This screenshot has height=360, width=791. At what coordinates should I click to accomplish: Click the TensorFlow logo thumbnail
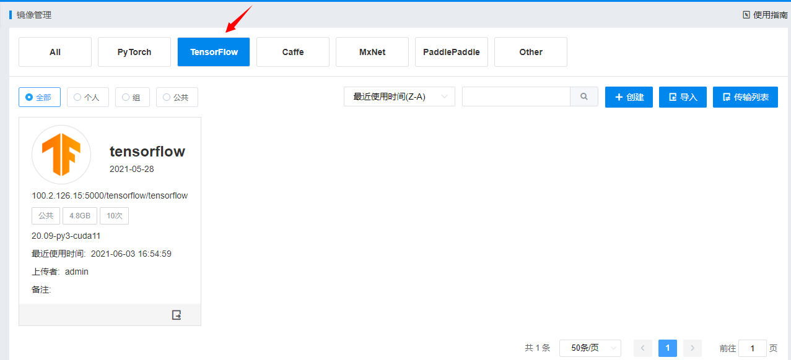(x=61, y=155)
